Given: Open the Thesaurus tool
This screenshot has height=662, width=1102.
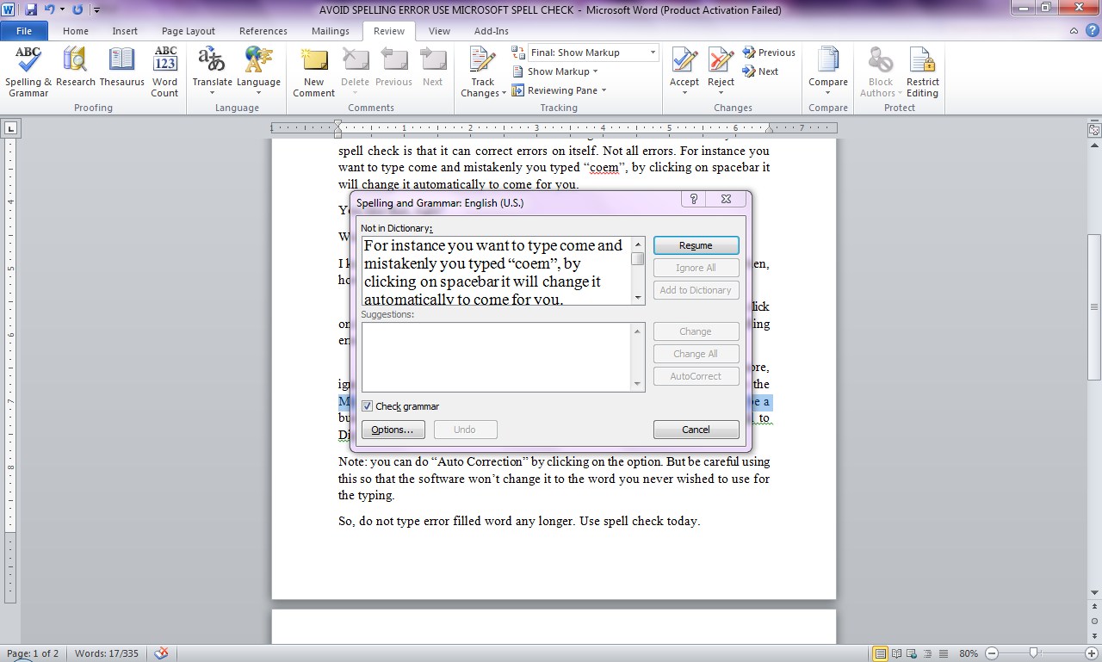Looking at the screenshot, I should [x=121, y=67].
